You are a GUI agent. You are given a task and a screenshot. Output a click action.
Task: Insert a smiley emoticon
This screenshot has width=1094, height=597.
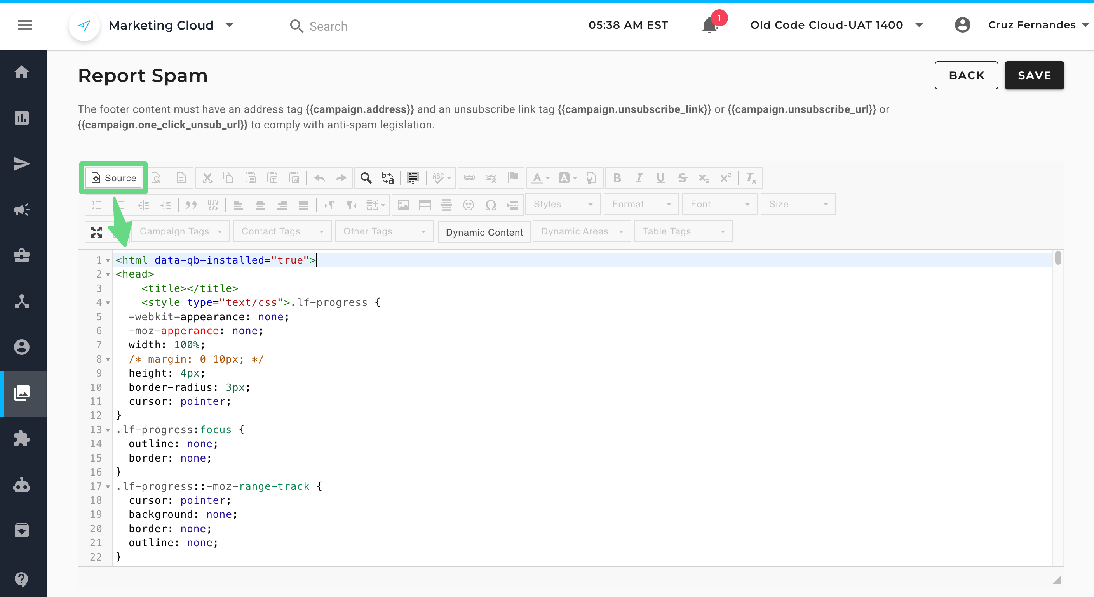[x=469, y=205]
